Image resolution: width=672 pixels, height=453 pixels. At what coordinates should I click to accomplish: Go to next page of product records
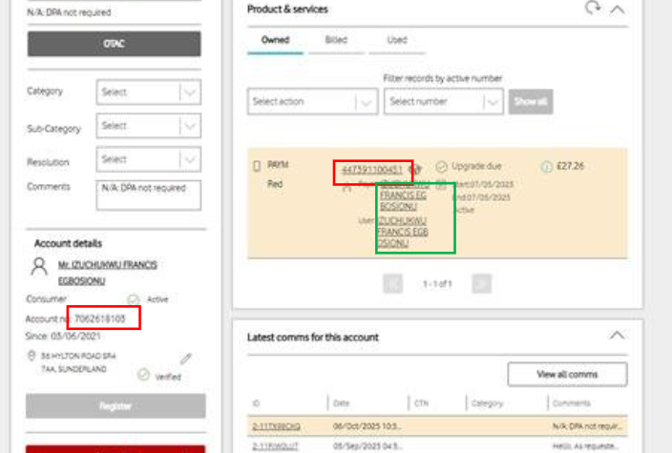point(482,283)
